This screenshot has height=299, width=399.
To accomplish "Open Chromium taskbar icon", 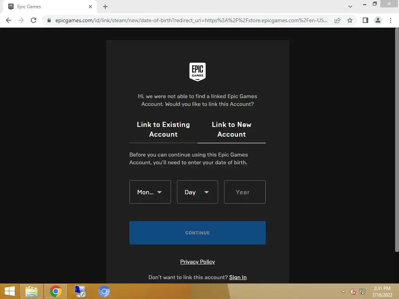I will tap(104, 291).
